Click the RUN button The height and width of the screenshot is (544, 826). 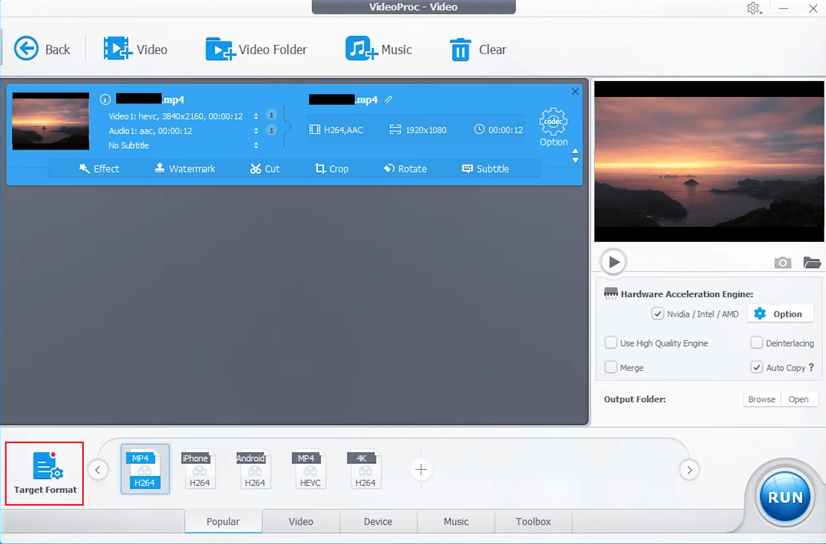pos(785,497)
